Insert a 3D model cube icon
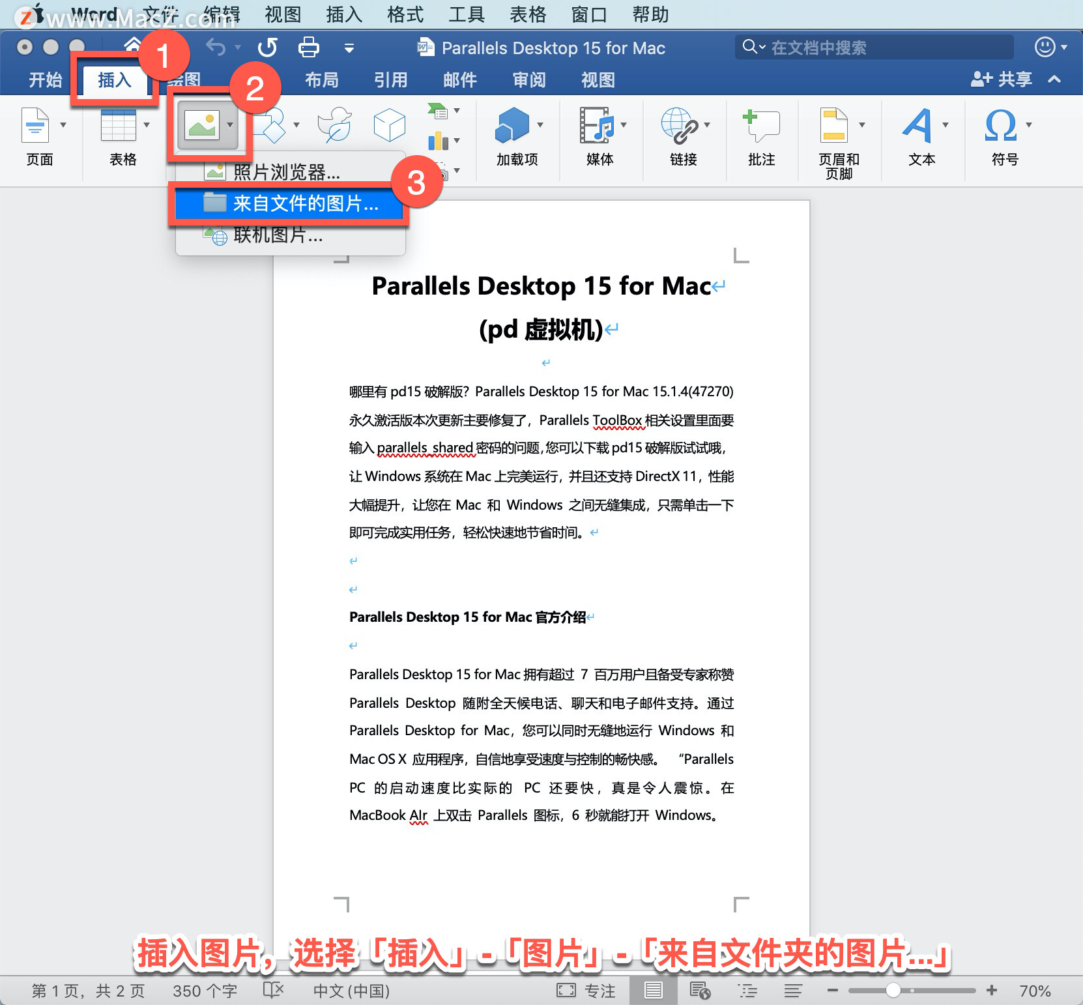The width and height of the screenshot is (1083, 1005). tap(390, 124)
